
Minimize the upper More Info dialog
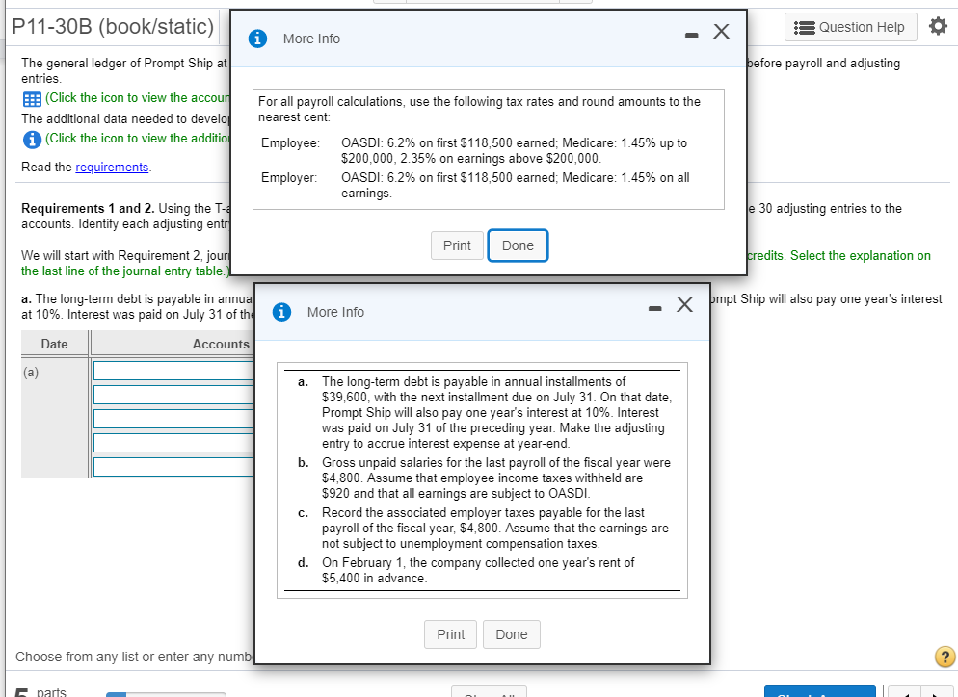click(691, 36)
